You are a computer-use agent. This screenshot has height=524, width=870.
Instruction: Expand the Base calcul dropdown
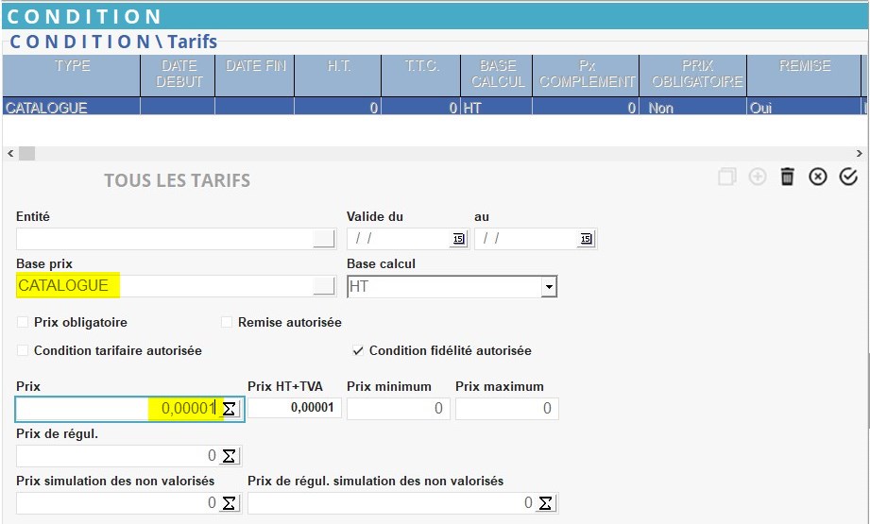548,286
